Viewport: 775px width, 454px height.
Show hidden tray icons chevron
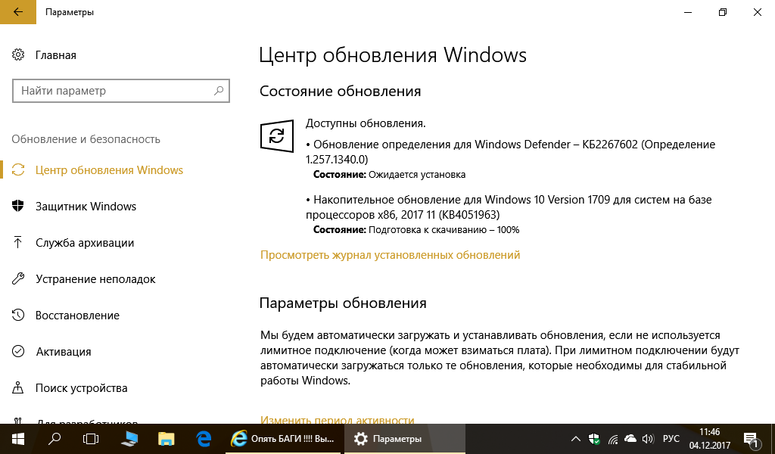tap(575, 439)
